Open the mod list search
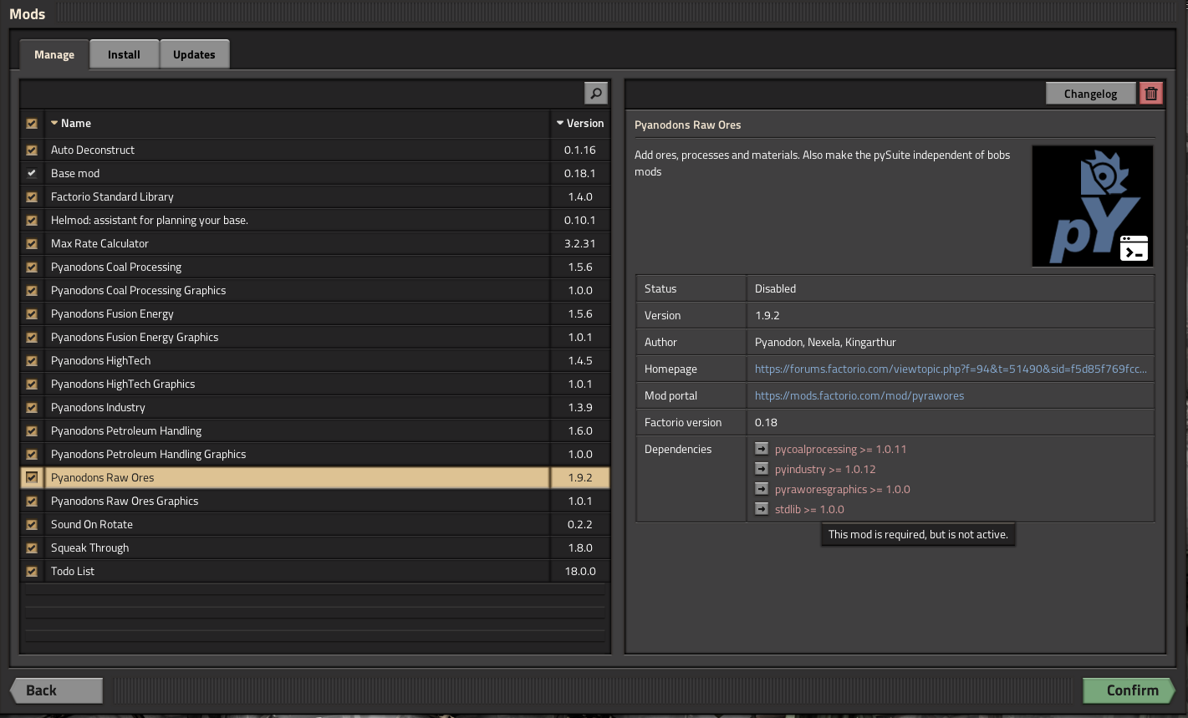Screen dimensions: 1188x718 (595, 94)
